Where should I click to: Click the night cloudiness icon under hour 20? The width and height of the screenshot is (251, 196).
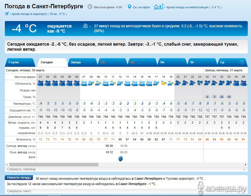pos(178,83)
